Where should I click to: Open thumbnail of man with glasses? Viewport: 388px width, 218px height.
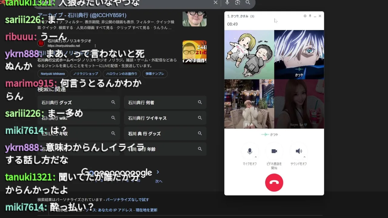[x=194, y=18]
